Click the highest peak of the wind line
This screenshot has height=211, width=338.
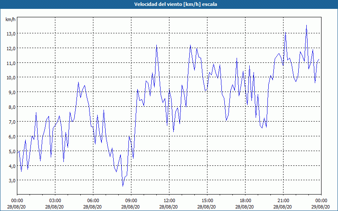pos(307,25)
